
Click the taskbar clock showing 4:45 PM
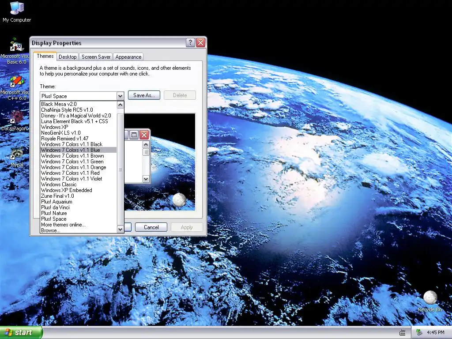click(x=436, y=332)
